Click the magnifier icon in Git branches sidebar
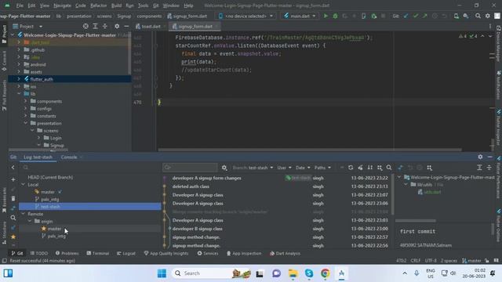 tap(13, 218)
